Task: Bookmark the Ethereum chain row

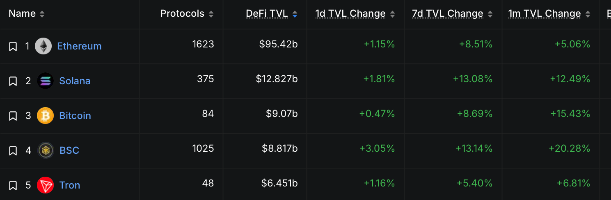Action: tap(13, 46)
